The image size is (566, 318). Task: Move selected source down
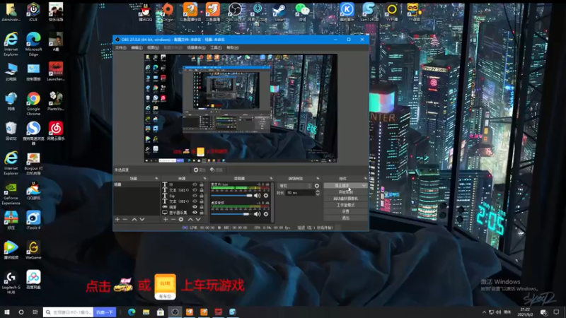(x=198, y=219)
